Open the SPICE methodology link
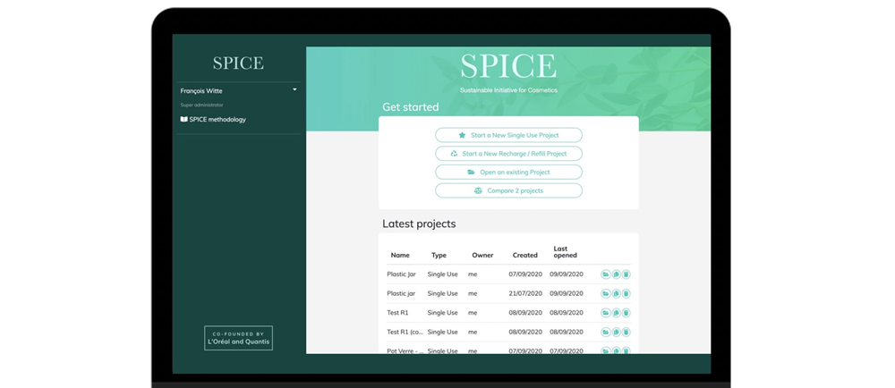This screenshot has height=388, width=895. click(213, 120)
